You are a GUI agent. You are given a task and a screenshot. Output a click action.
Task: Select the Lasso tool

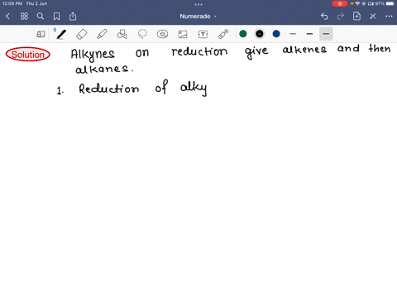tap(142, 34)
